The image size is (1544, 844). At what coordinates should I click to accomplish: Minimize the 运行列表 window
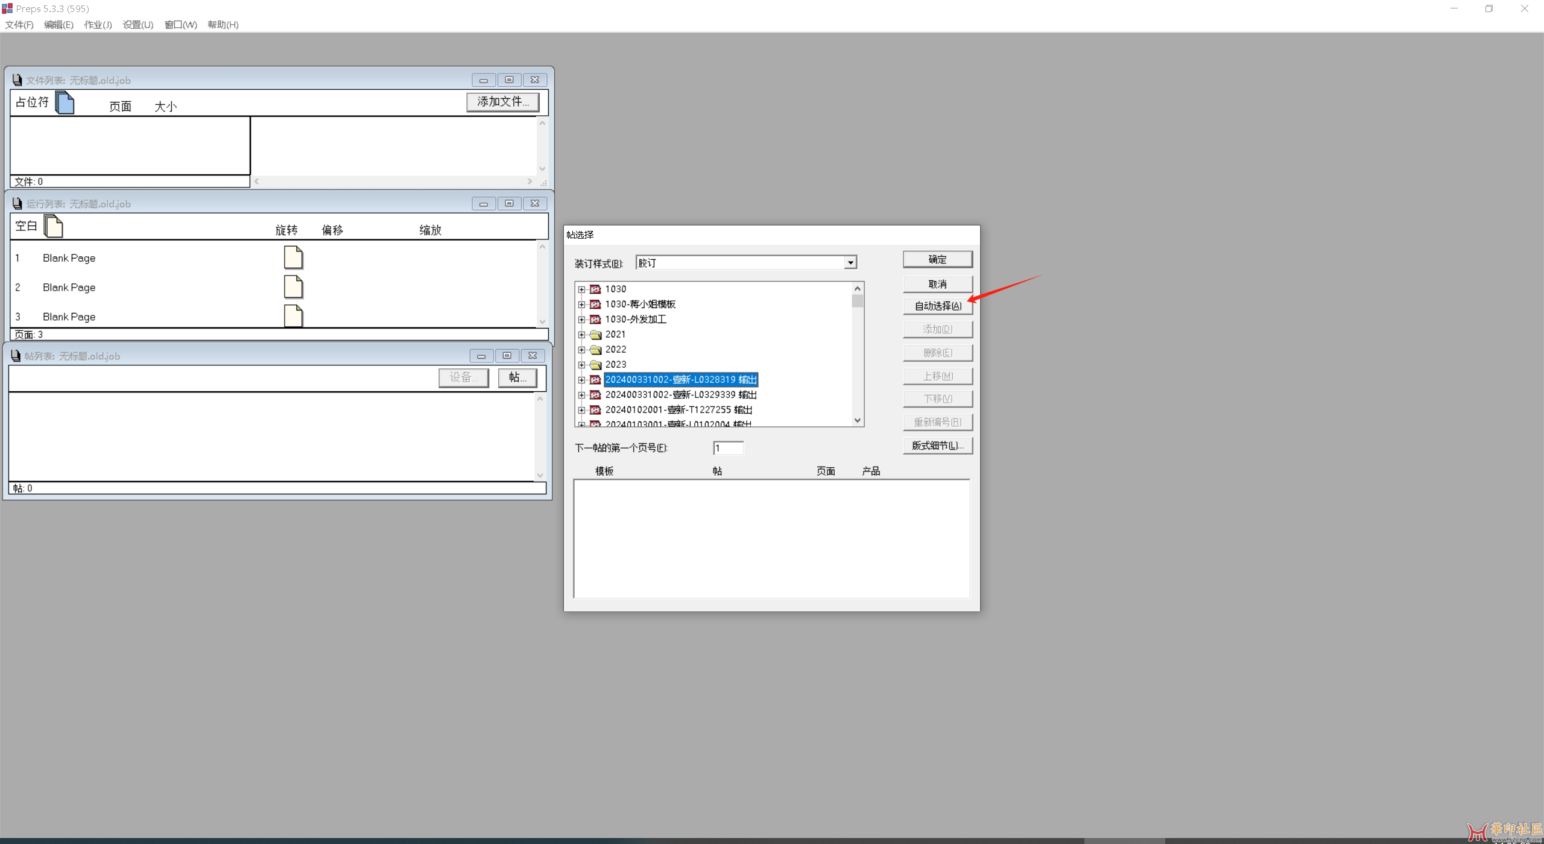484,204
